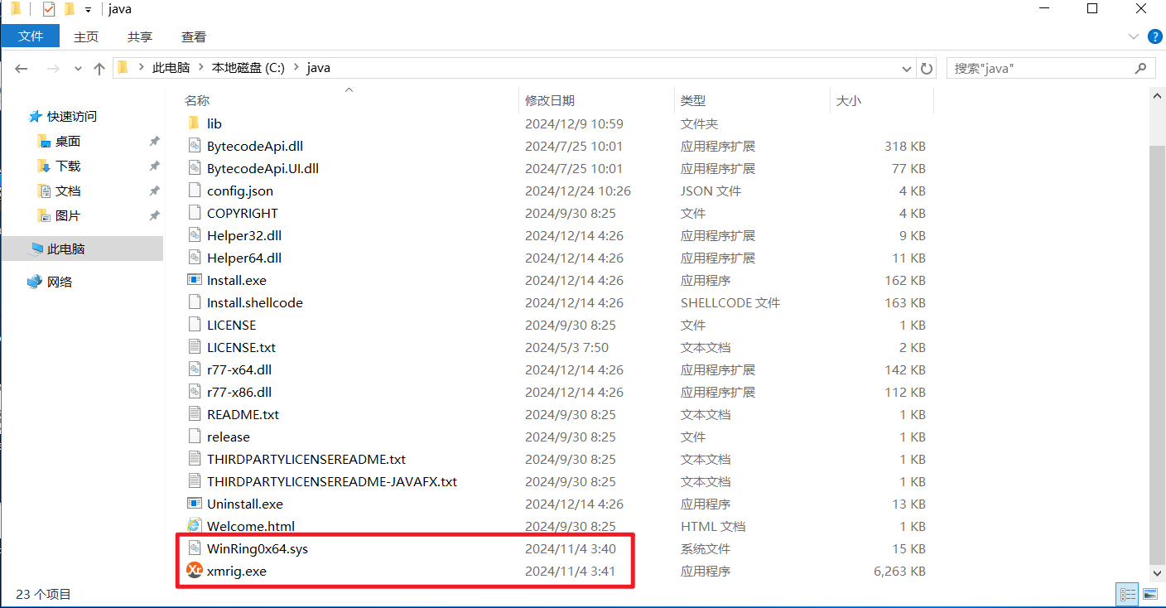Click the Uninstall.exe program icon
Viewport: 1166px width, 608px height.
coord(195,504)
